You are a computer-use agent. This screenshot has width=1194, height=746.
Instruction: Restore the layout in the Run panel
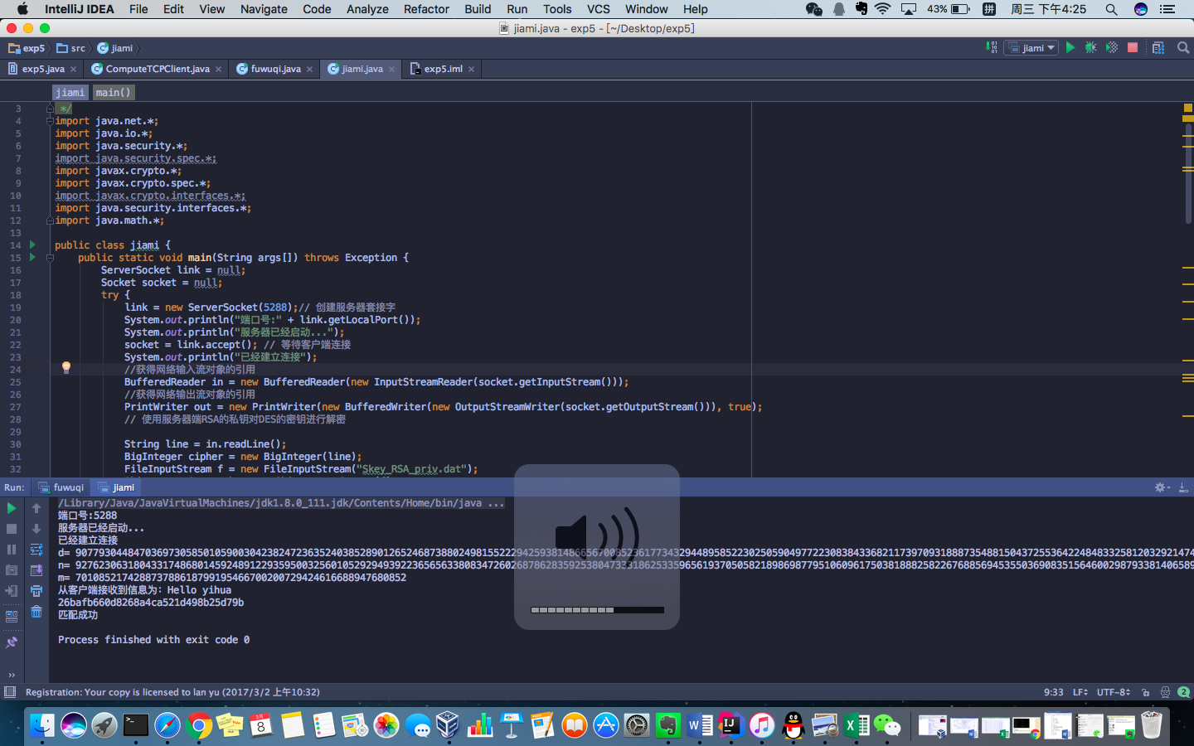point(12,617)
